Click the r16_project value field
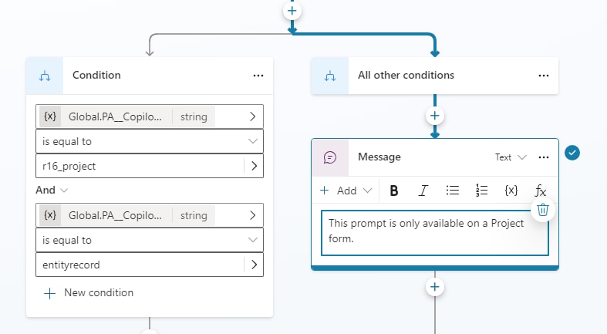This screenshot has height=334, width=607. pos(139,167)
